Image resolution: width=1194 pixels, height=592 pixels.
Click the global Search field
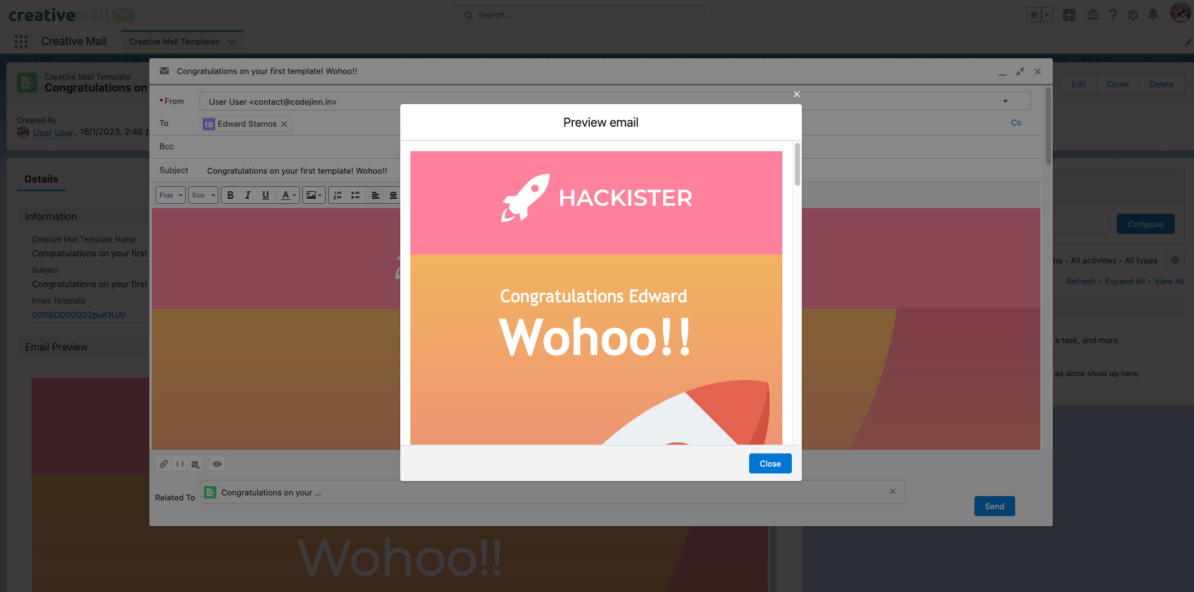tap(578, 14)
